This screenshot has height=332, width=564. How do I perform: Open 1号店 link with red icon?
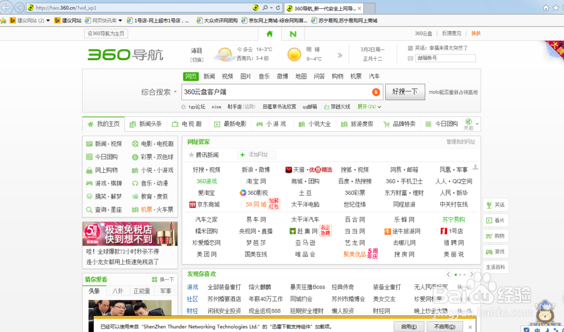click(x=452, y=231)
